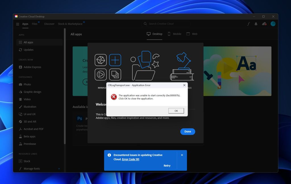
Task: Click the Search Creative Cloud field
Action: tap(166, 24)
